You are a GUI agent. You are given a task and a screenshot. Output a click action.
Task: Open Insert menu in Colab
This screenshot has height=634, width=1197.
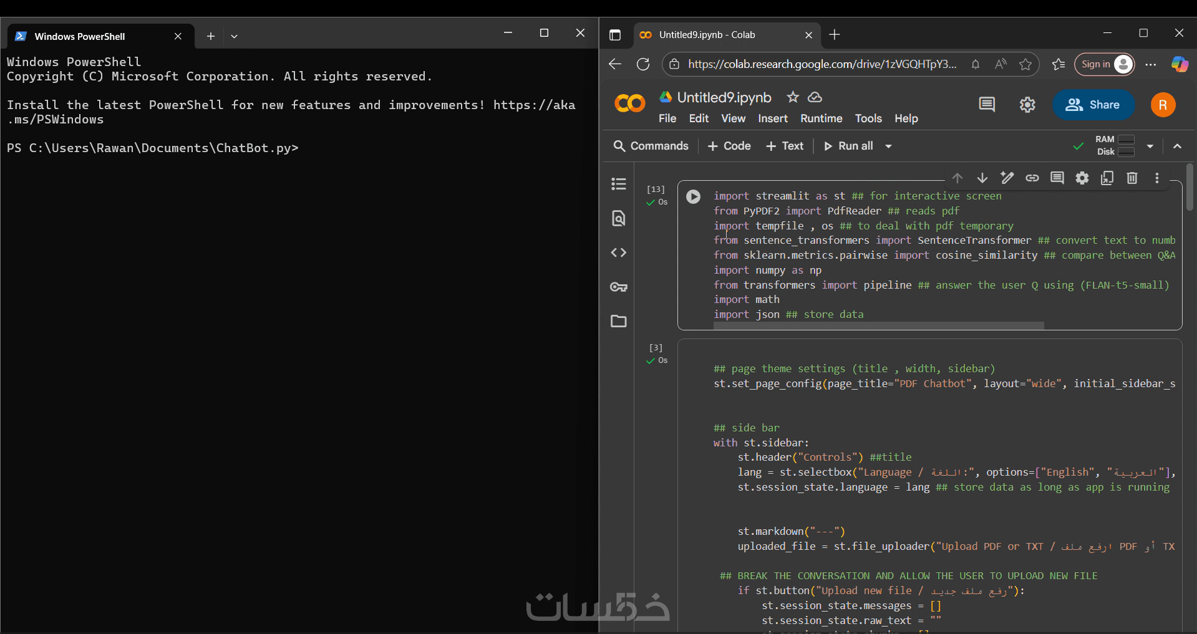pos(773,118)
